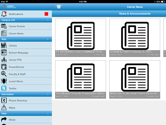Open San Marino Schools Foundation Video
This screenshot has width=166, height=125.
80,79
